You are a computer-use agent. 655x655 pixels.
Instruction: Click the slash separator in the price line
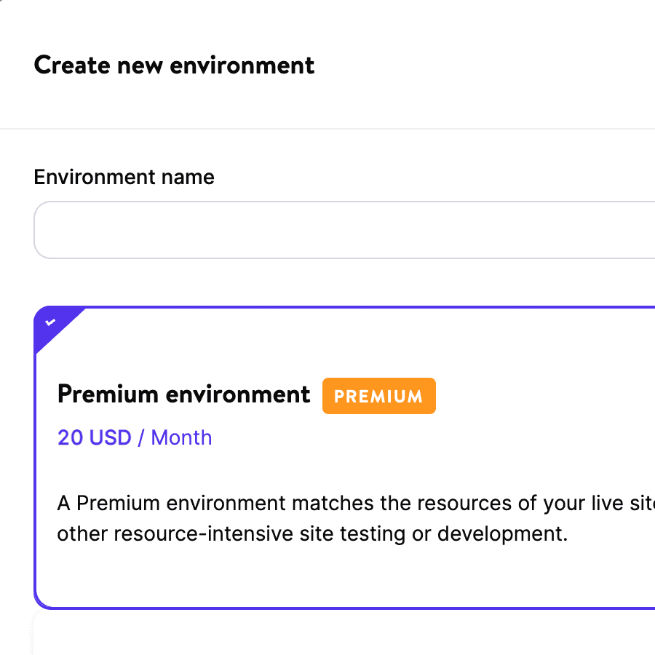(x=141, y=438)
